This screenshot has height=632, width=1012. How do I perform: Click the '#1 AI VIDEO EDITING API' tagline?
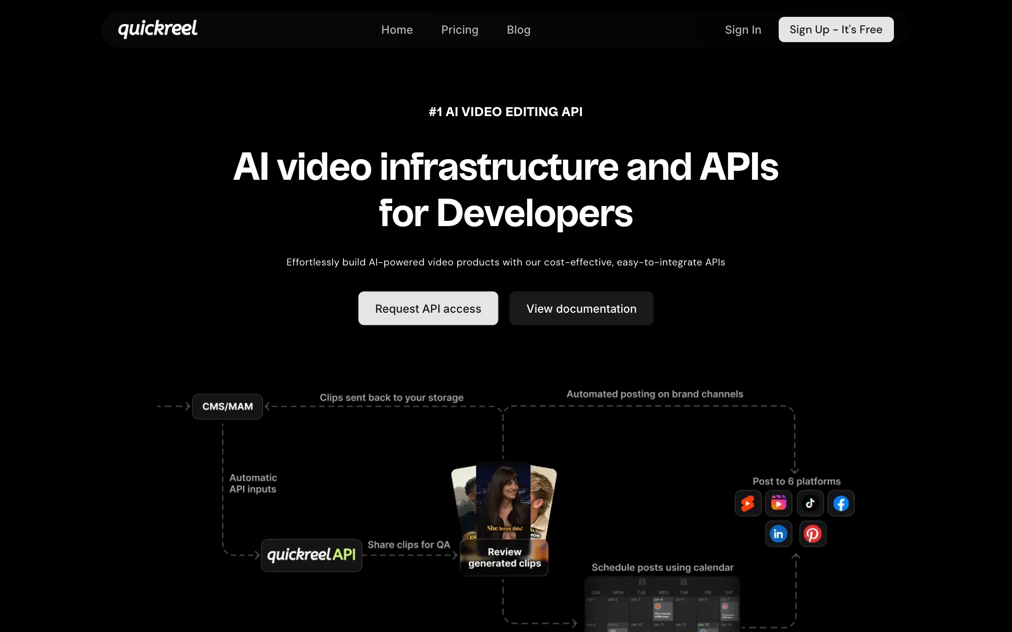(506, 111)
